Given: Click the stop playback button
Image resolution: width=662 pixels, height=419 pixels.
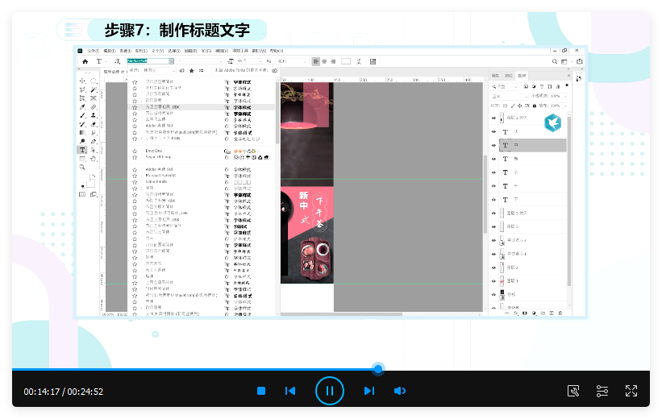Looking at the screenshot, I should [261, 391].
